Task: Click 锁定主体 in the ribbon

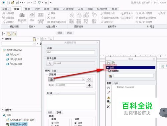Action: [x=127, y=13]
